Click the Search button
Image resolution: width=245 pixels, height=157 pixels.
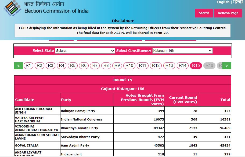point(204,13)
